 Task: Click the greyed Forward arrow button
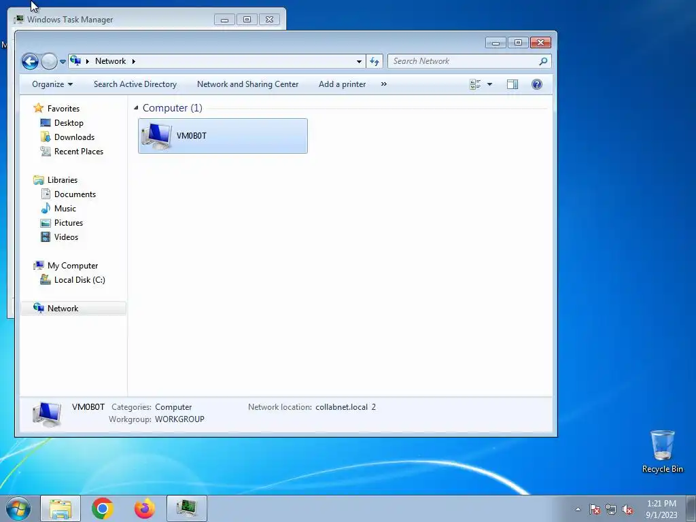point(49,61)
